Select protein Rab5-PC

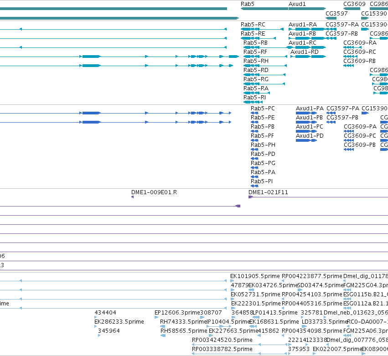tap(263, 108)
